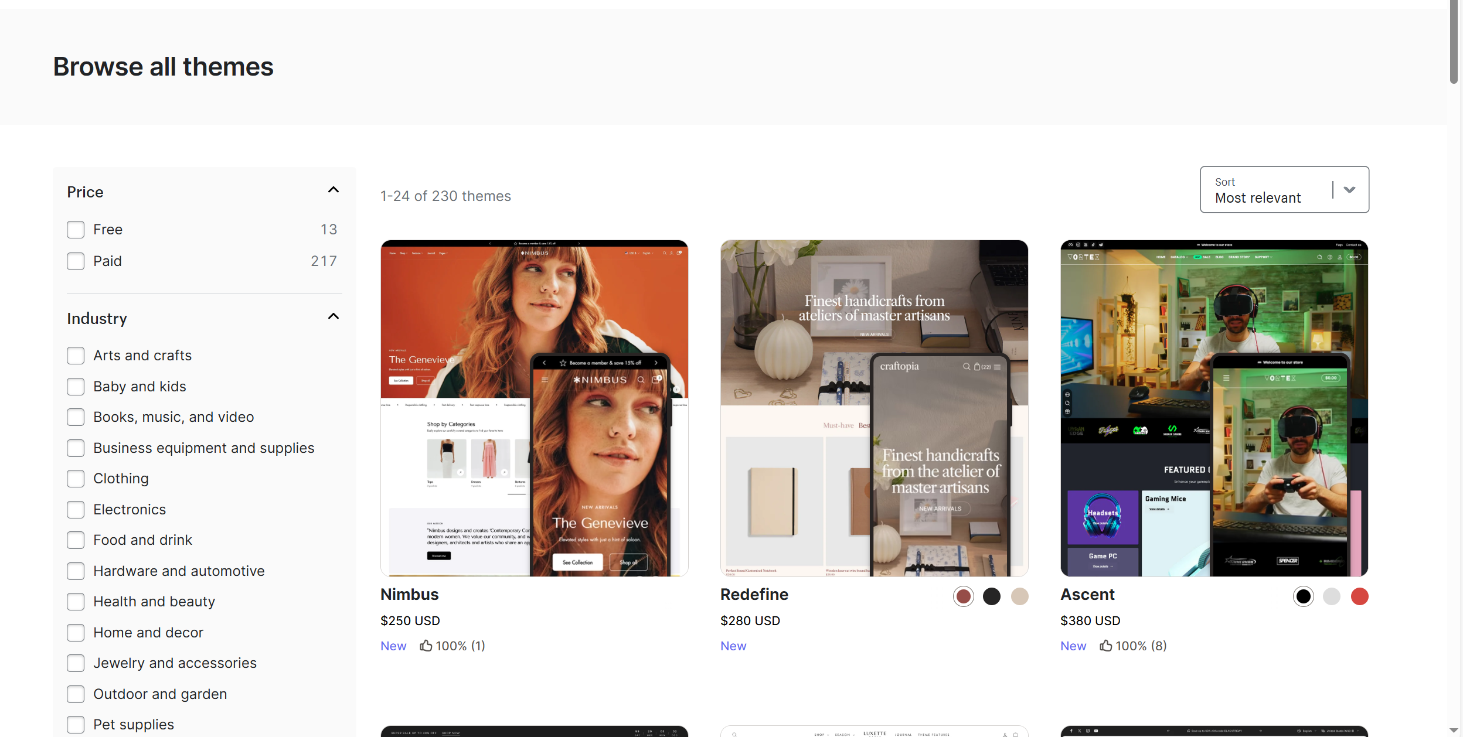
Task: Select Redefine's reddish-brown color swatch
Action: pyautogui.click(x=963, y=596)
